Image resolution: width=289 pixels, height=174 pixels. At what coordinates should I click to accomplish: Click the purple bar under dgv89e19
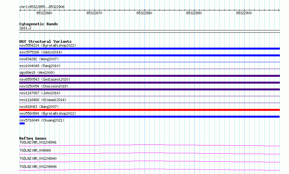pyautogui.click(x=149, y=76)
